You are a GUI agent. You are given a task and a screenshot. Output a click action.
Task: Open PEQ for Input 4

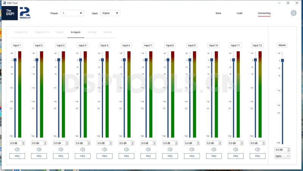[x=83, y=156]
